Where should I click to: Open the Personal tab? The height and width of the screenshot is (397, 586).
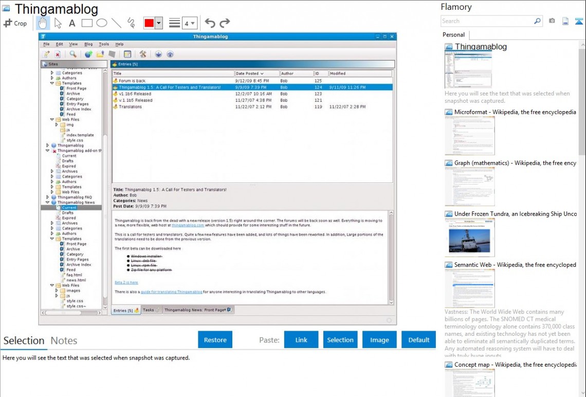pyautogui.click(x=453, y=35)
